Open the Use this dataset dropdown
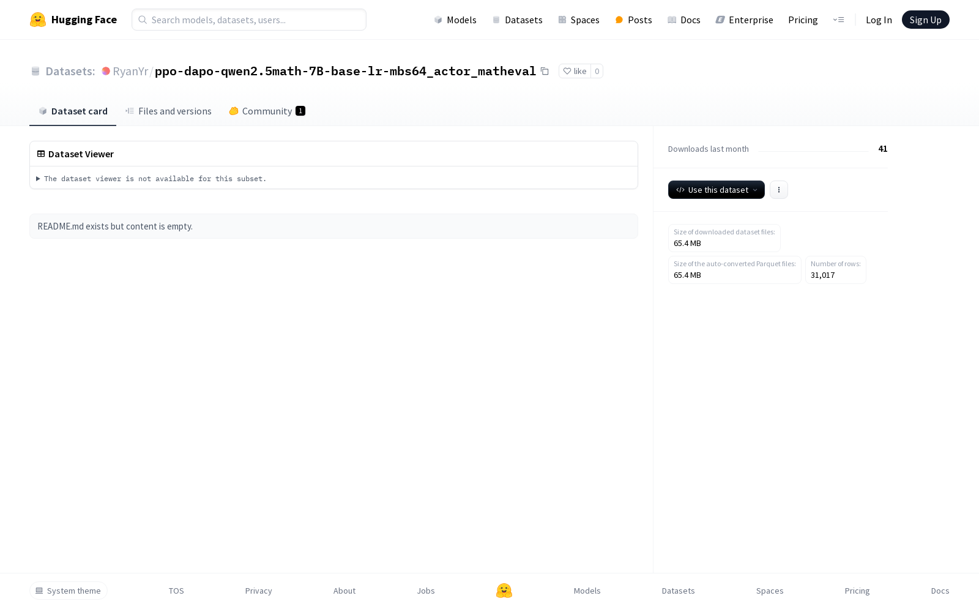The image size is (979, 612). pos(716,190)
